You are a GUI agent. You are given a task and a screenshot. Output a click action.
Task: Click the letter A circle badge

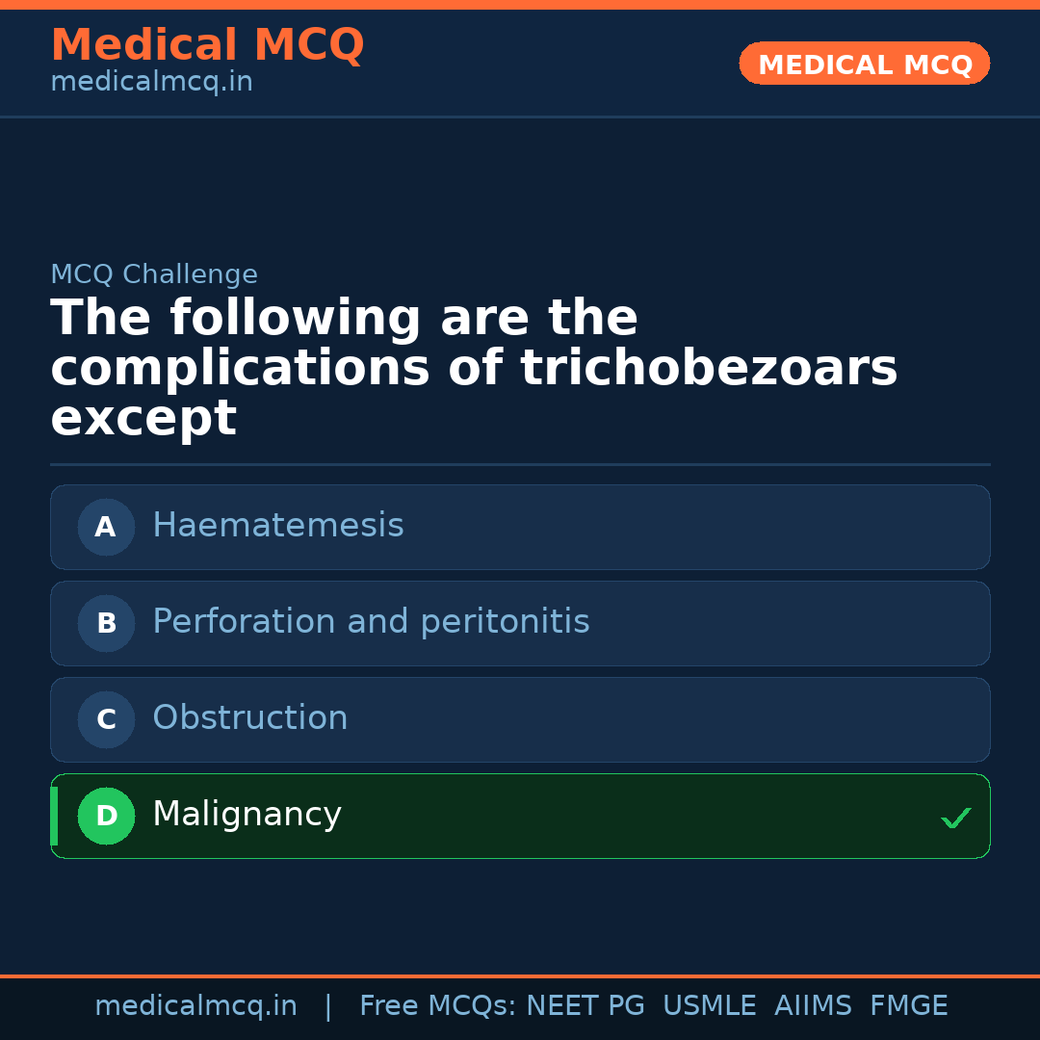coord(106,527)
